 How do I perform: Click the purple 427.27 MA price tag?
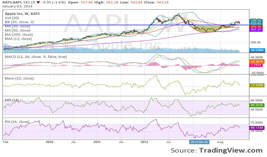tap(256, 29)
